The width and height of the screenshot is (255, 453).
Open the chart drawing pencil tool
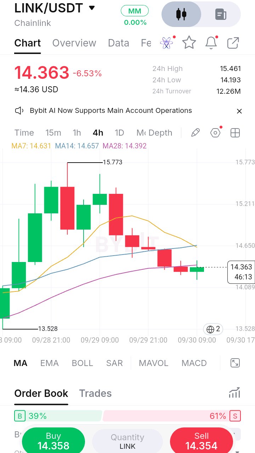(x=195, y=133)
